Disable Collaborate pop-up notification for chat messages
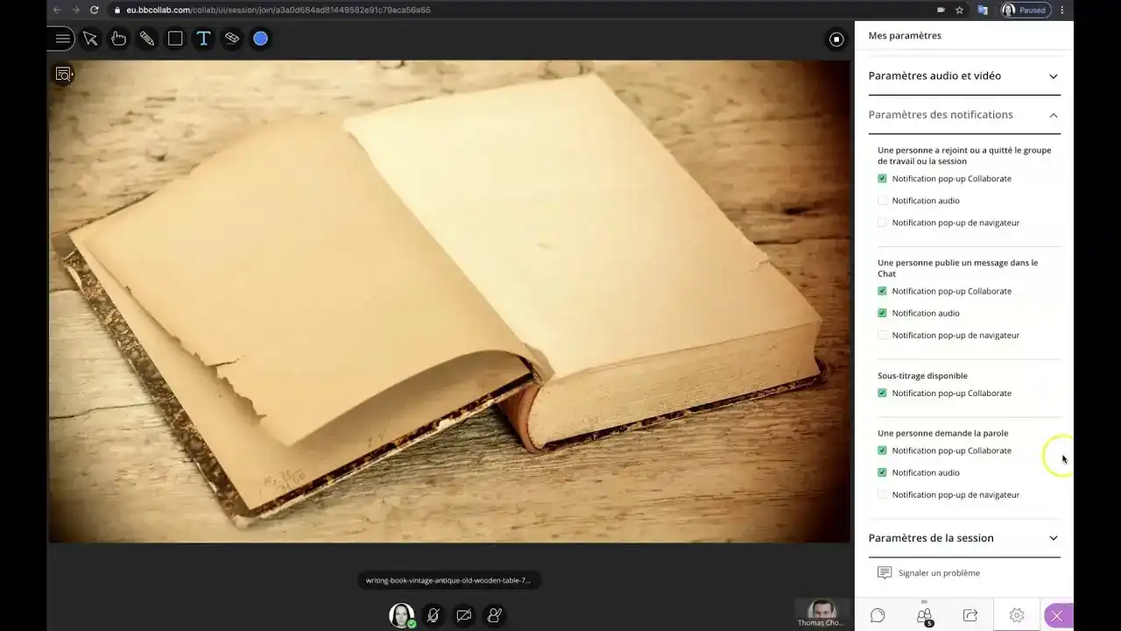 [x=882, y=290]
